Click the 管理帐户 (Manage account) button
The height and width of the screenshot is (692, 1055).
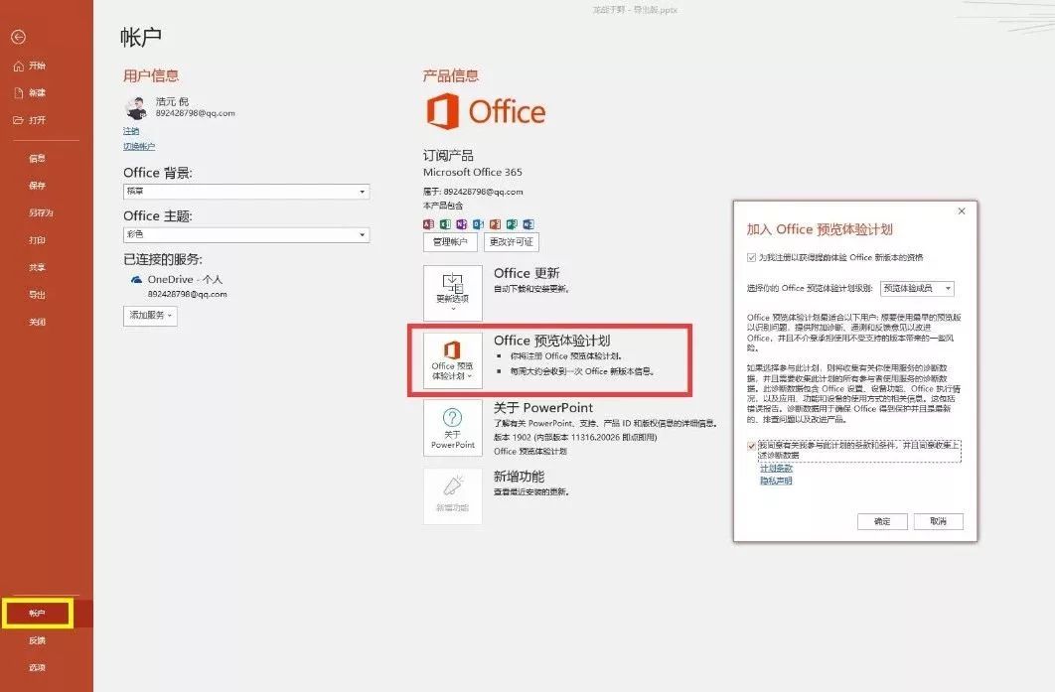[450, 242]
